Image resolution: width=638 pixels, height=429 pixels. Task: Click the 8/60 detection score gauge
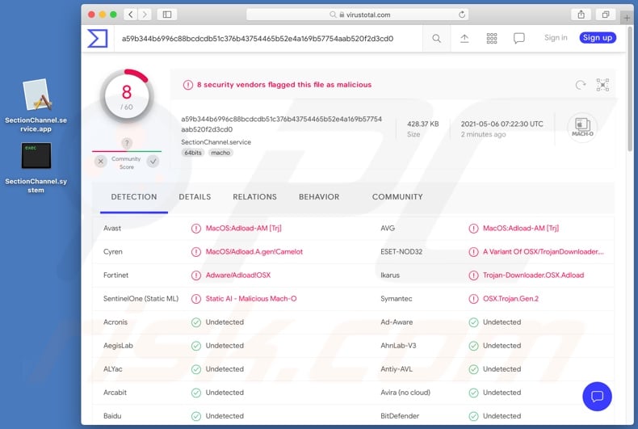point(127,96)
